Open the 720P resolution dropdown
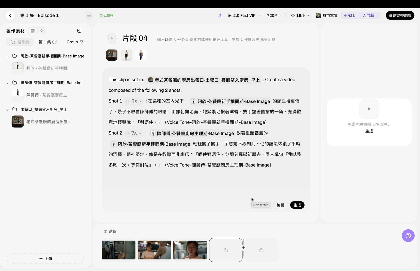The width and height of the screenshot is (420, 271). [x=274, y=15]
